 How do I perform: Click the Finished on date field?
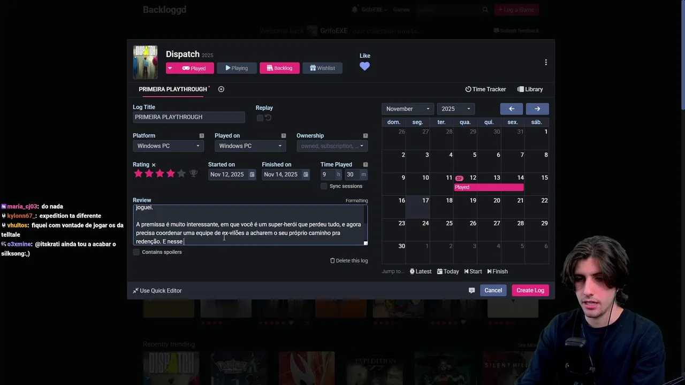pyautogui.click(x=281, y=174)
